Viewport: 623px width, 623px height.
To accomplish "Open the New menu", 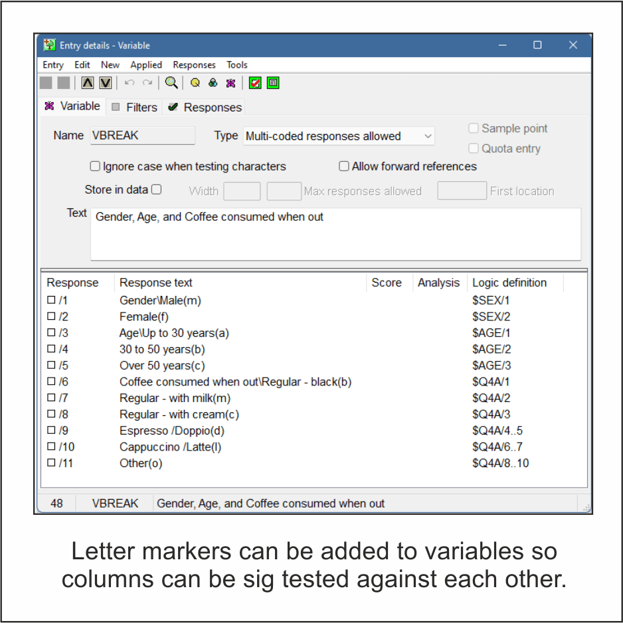I will (x=110, y=65).
